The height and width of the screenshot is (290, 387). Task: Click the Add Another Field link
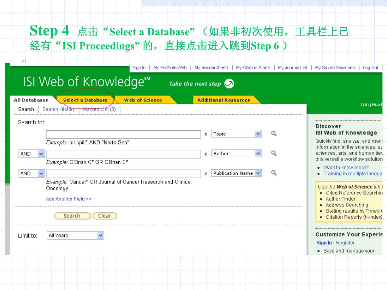69,199
